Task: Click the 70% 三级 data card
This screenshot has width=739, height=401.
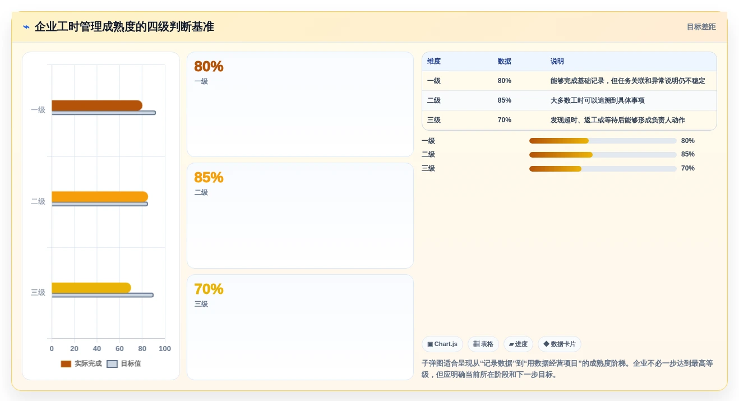Action: tap(300, 327)
